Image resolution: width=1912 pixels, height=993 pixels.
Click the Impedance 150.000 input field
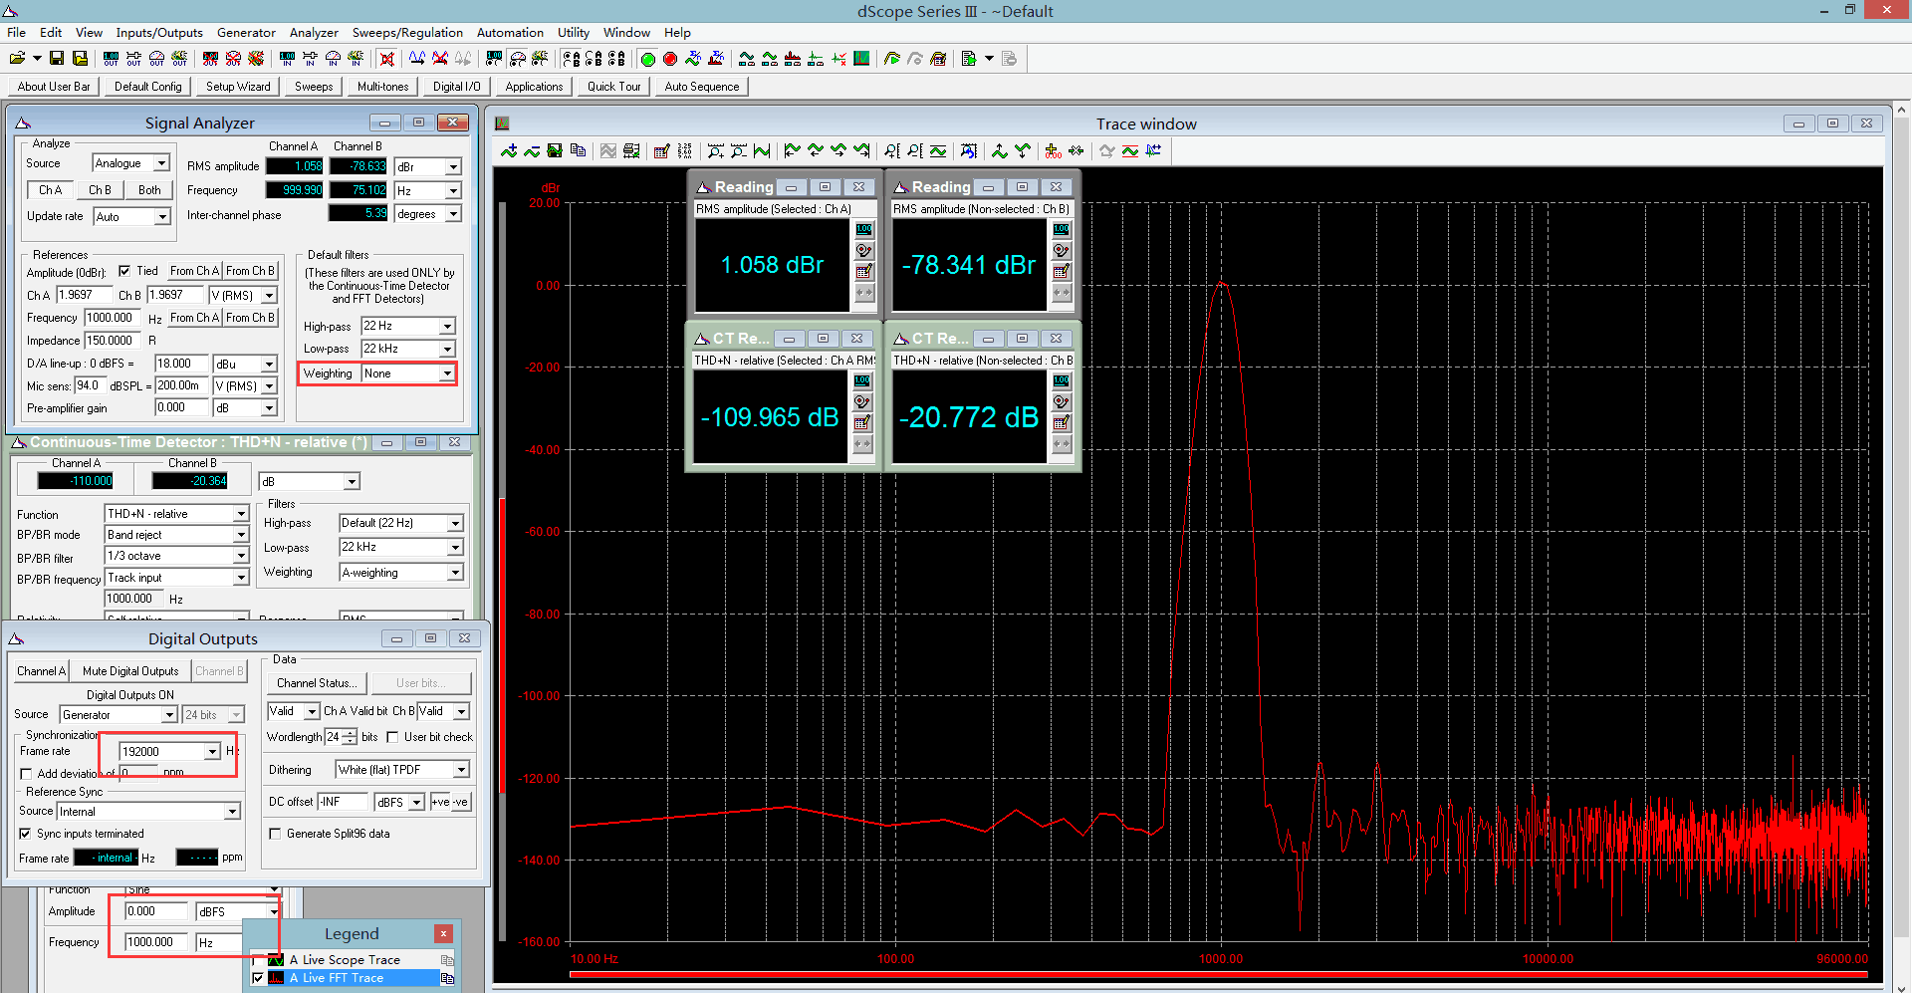click(x=113, y=341)
